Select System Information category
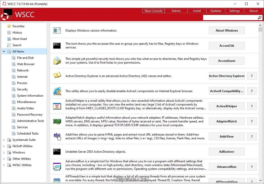264x184 pixels. pos(30,96)
